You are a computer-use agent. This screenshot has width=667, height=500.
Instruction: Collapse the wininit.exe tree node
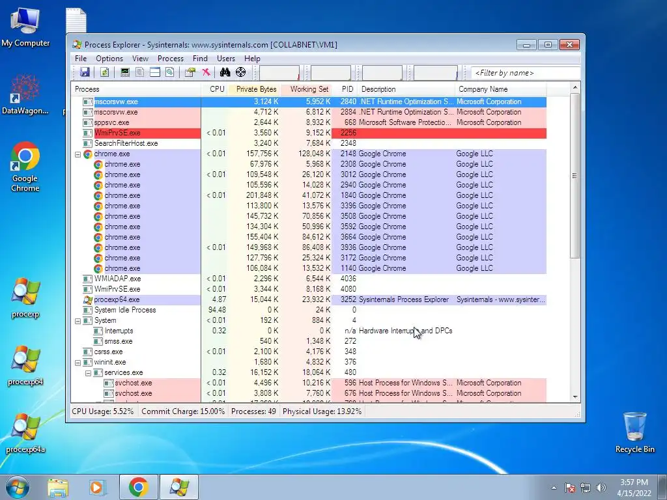click(78, 363)
